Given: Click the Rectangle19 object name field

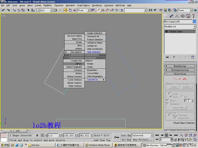Looking at the screenshot, I should pos(178,21).
